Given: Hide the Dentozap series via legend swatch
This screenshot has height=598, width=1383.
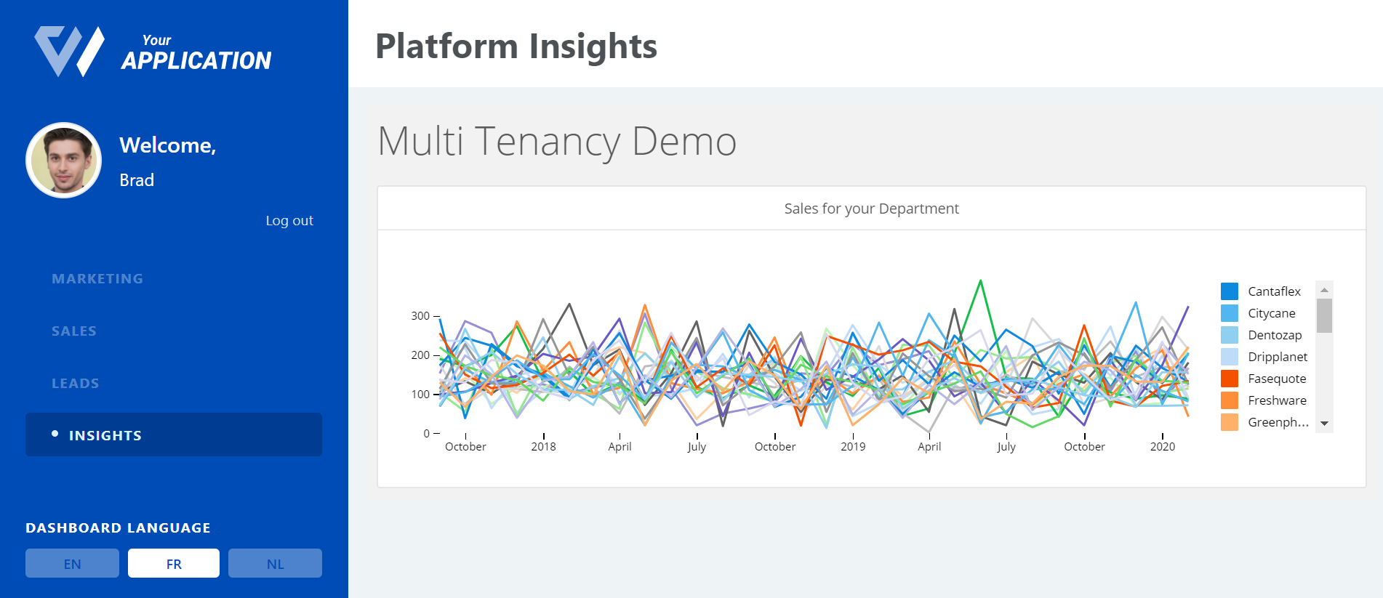Looking at the screenshot, I should pyautogui.click(x=1230, y=335).
